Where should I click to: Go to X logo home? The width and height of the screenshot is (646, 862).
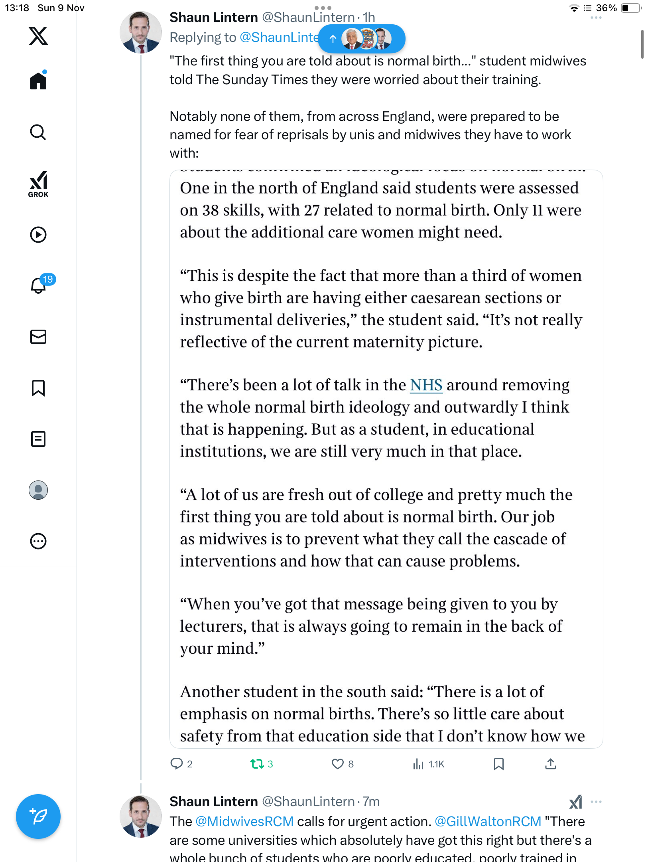[38, 36]
